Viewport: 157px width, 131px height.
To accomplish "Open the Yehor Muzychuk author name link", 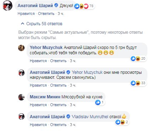I will [46, 48].
